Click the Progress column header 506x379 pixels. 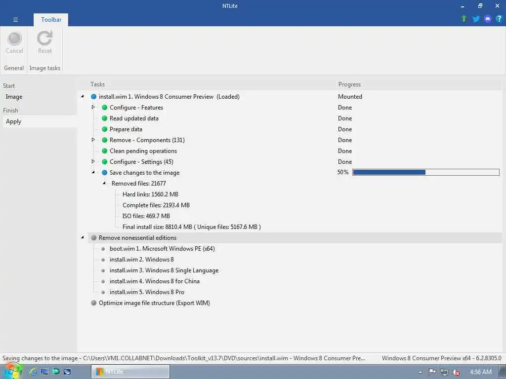pos(349,84)
